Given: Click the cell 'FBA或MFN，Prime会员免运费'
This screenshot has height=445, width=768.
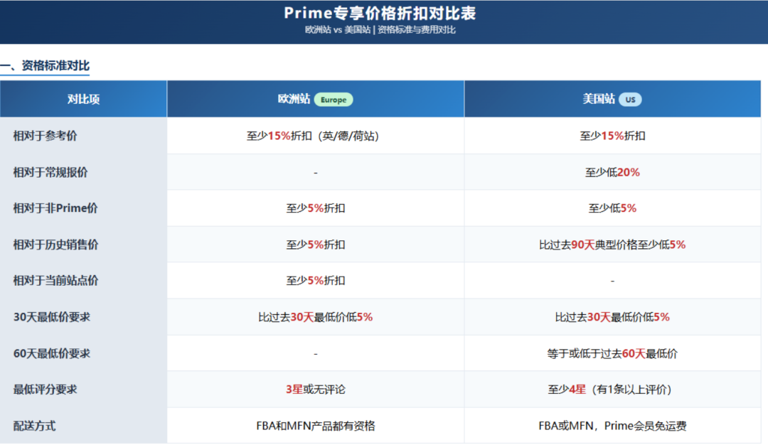Looking at the screenshot, I should 612,425.
